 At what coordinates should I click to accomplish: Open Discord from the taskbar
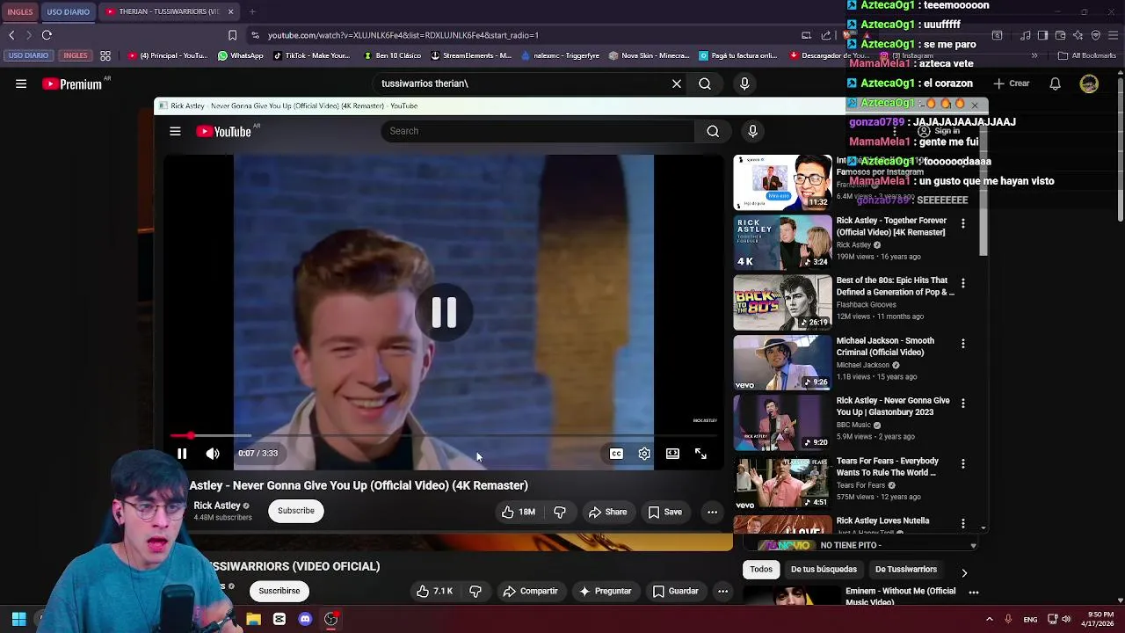pos(305,619)
